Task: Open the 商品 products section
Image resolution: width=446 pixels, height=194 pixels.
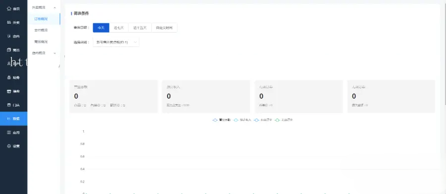Action: click(x=13, y=50)
